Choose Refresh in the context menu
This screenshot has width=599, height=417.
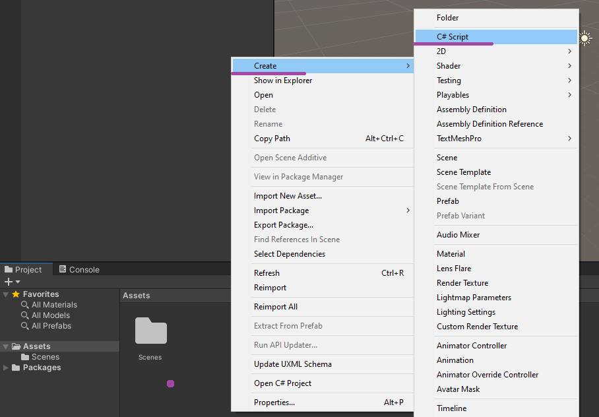[323, 273]
